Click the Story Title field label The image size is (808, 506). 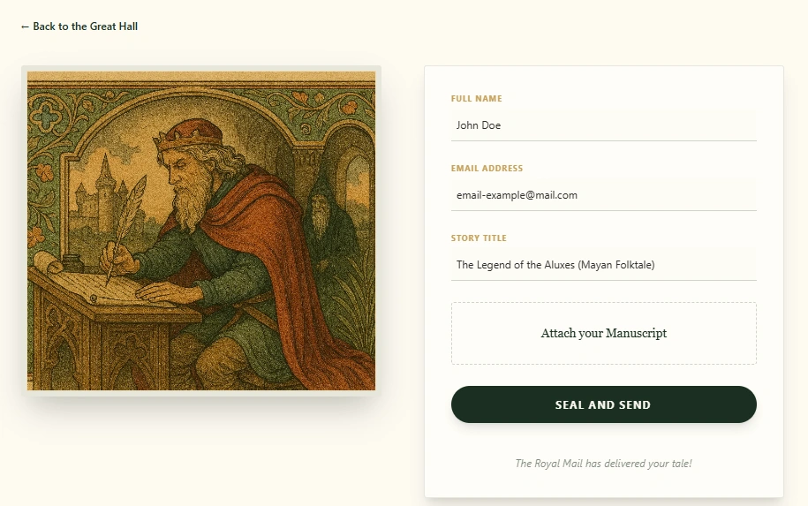tap(479, 238)
